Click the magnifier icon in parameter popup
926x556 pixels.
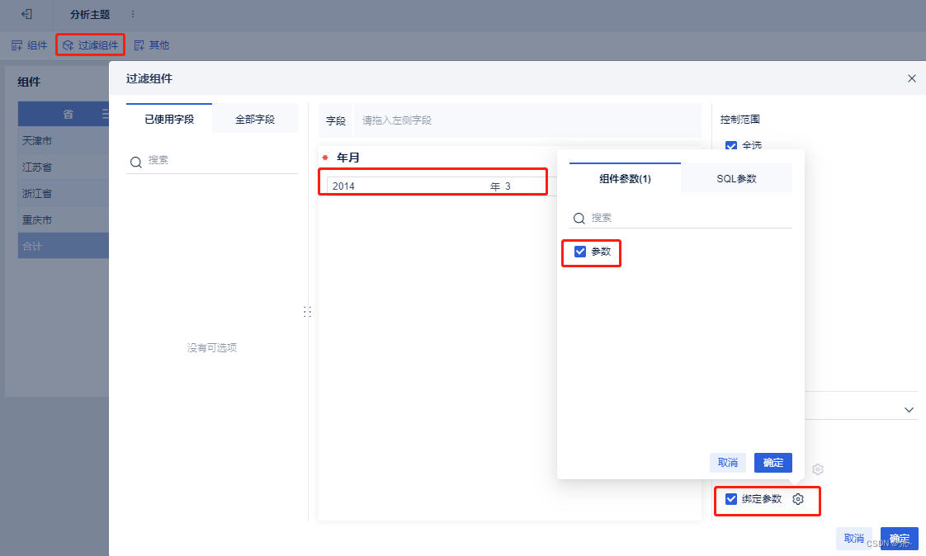pos(579,219)
